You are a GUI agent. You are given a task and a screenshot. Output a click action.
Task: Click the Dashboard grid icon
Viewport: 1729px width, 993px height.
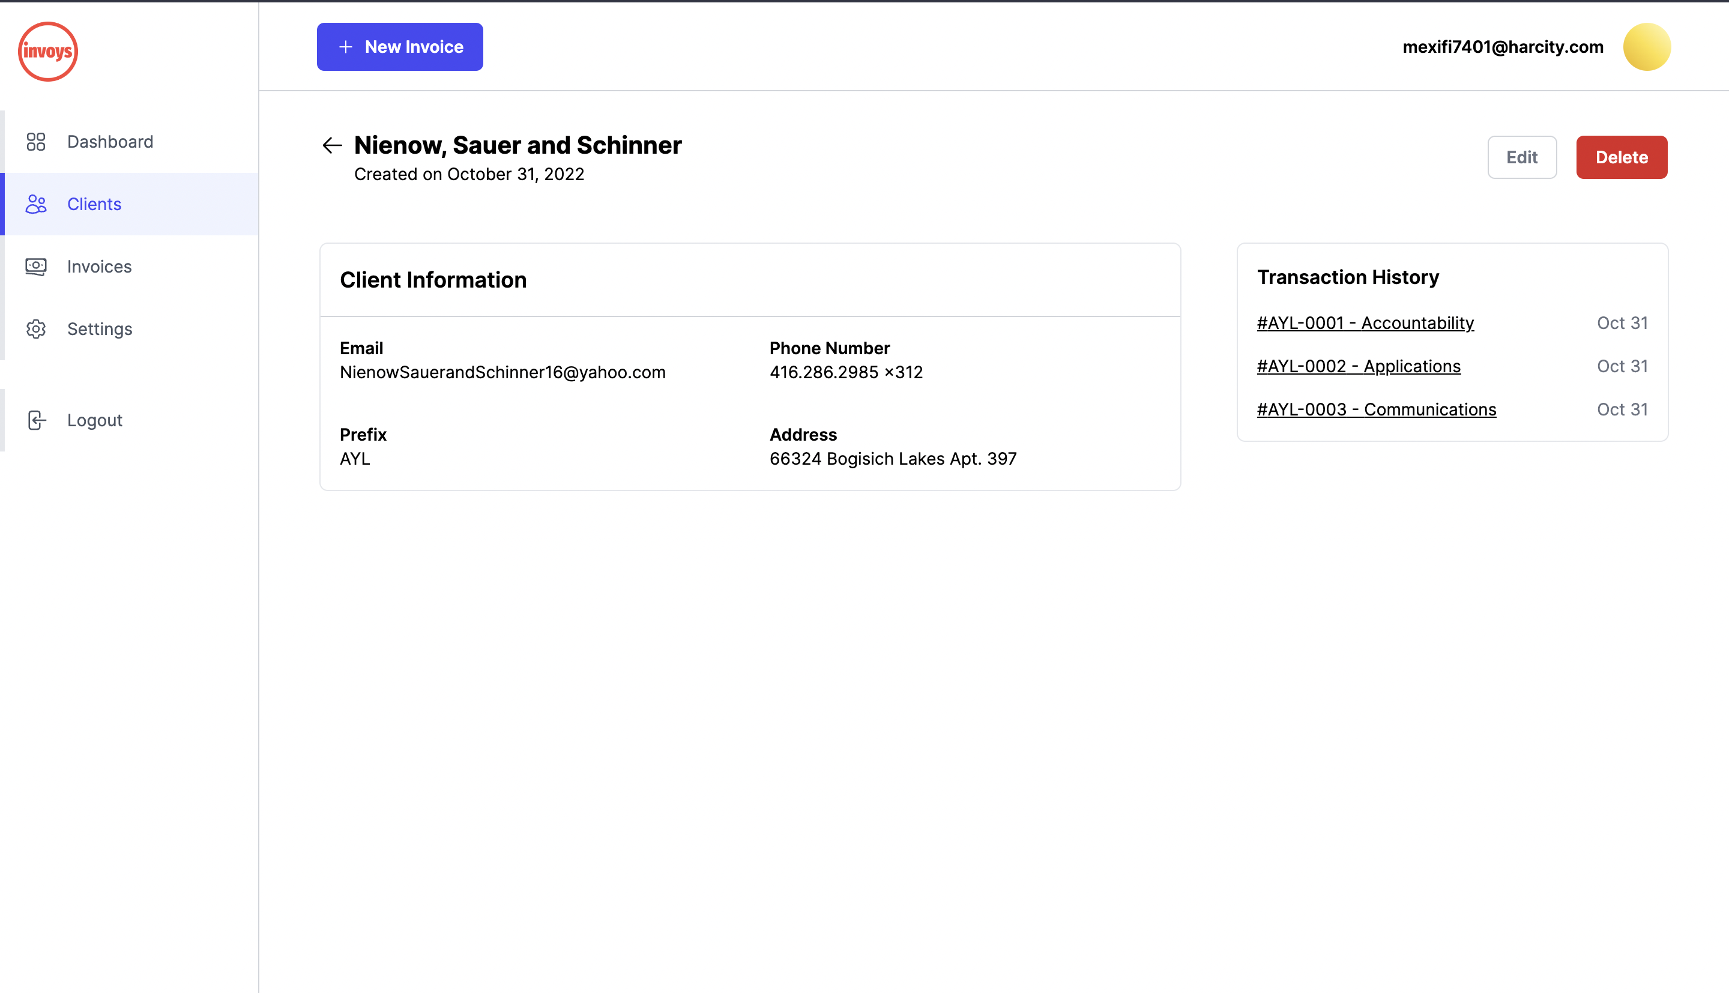tap(35, 142)
